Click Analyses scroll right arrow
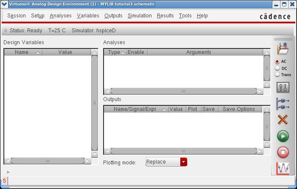The height and width of the screenshot is (189, 297). [260, 91]
